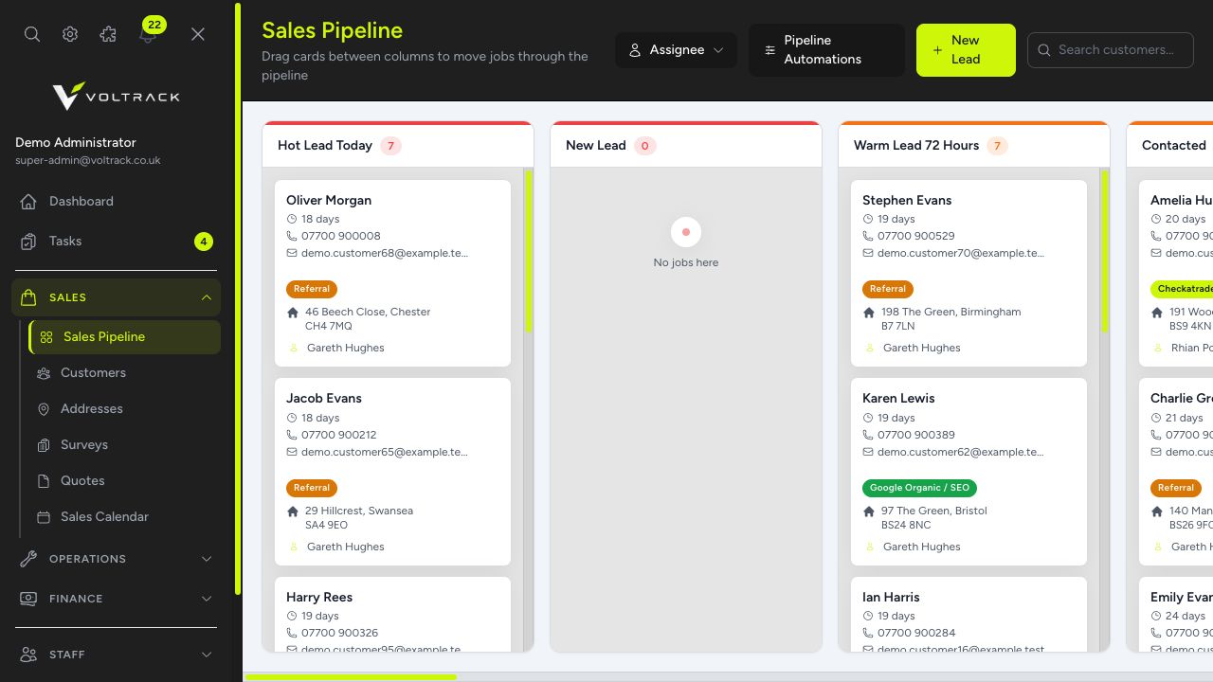
Task: Click the puzzle-piece extensions icon
Action: (x=108, y=34)
